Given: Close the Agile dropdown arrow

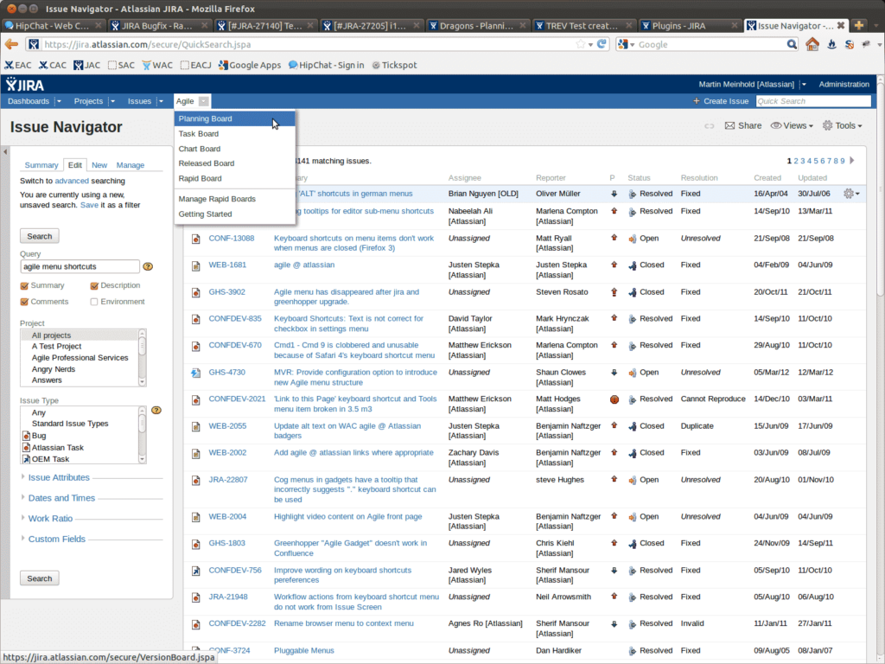Looking at the screenshot, I should click(x=204, y=101).
